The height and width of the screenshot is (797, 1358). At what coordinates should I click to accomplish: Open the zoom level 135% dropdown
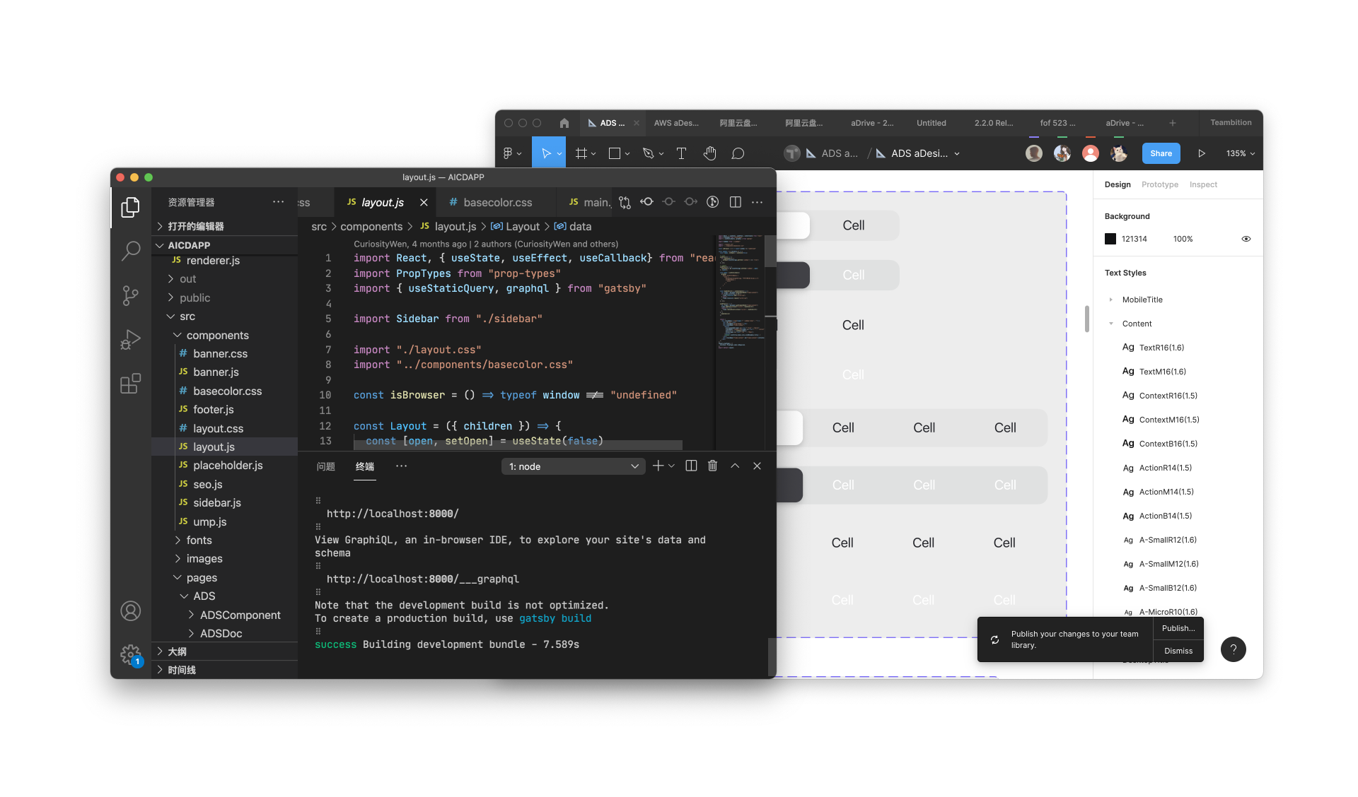1241,153
